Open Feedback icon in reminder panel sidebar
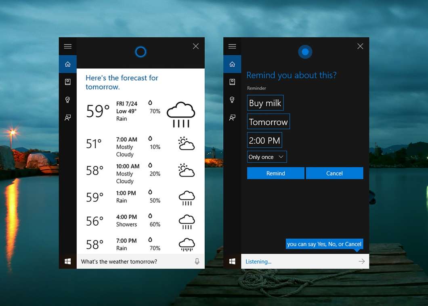 coord(232,117)
